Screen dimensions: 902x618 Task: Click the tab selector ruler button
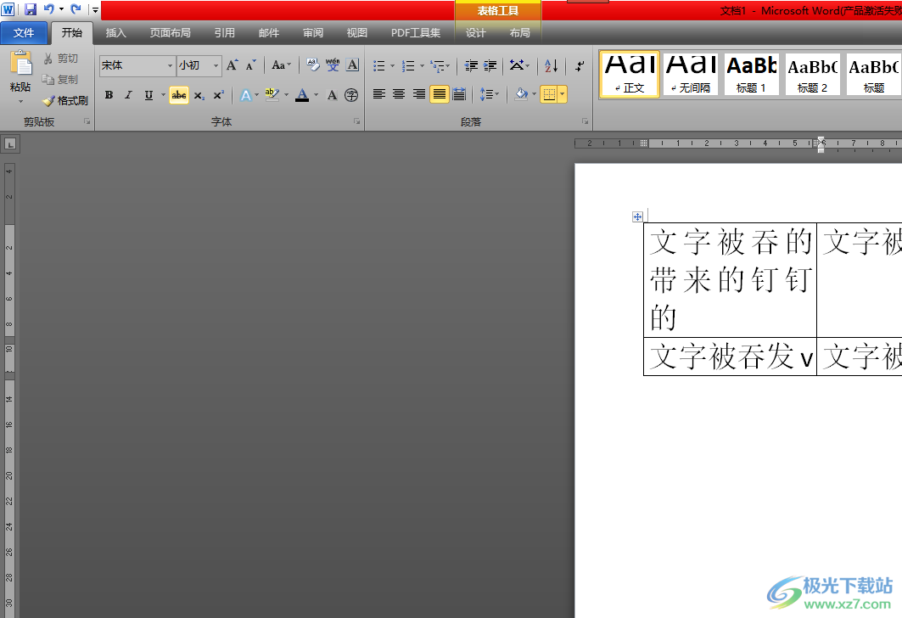[x=10, y=144]
